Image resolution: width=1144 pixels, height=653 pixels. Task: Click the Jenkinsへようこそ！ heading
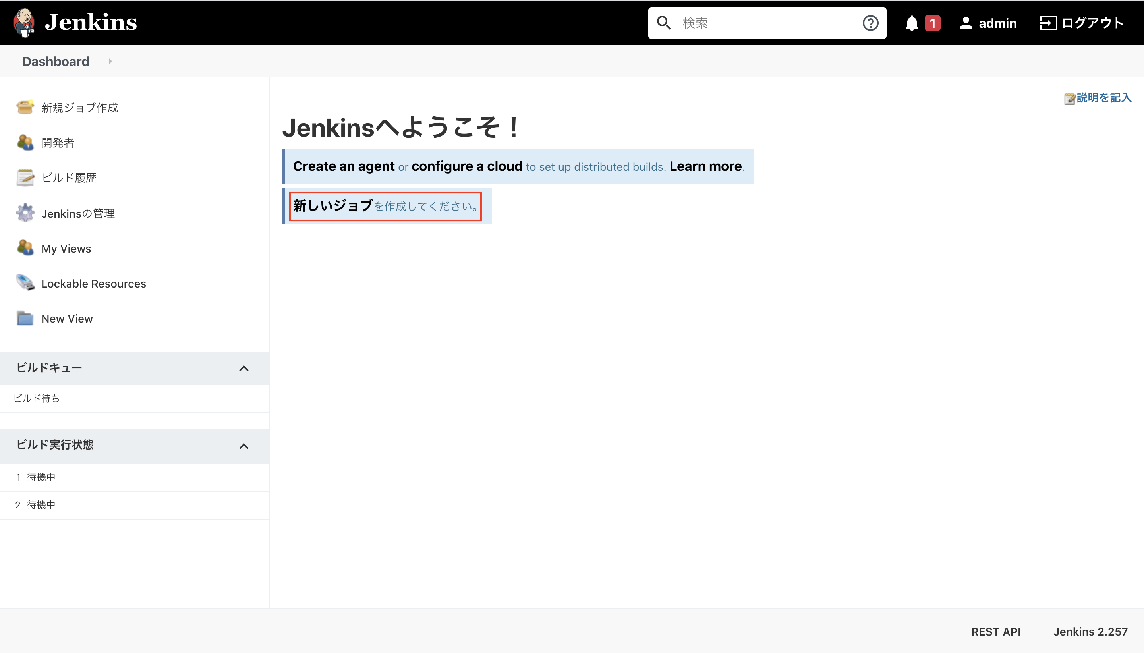tap(401, 128)
